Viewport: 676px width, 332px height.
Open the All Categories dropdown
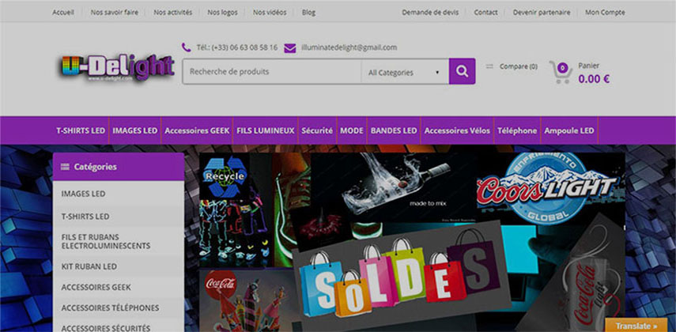coord(404,72)
